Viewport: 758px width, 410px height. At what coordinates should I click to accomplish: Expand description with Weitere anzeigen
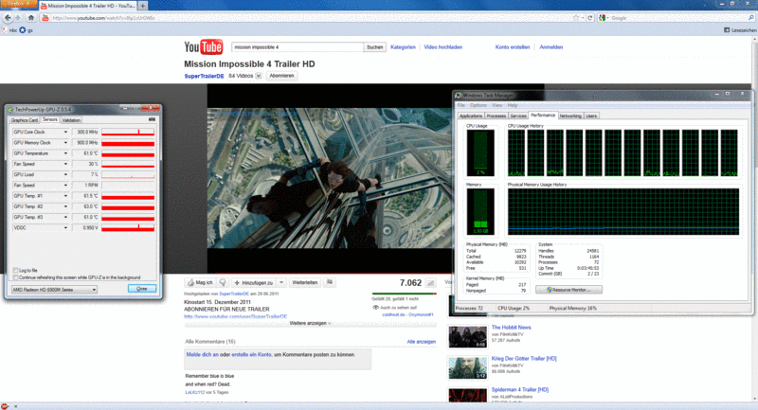[x=306, y=323]
